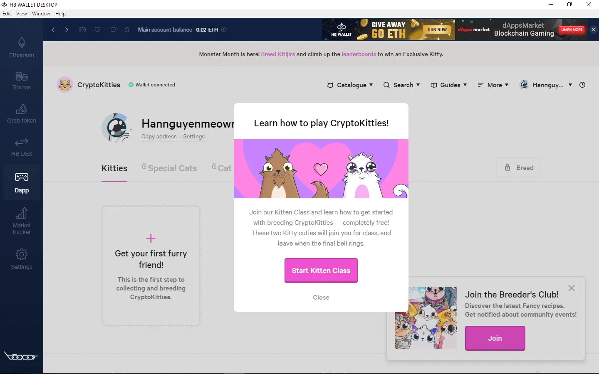Open the Window menu
599x374 pixels.
coord(41,13)
